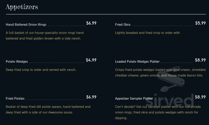Click the Appetizer Sampler Platter $8.99 price

[x=200, y=97]
